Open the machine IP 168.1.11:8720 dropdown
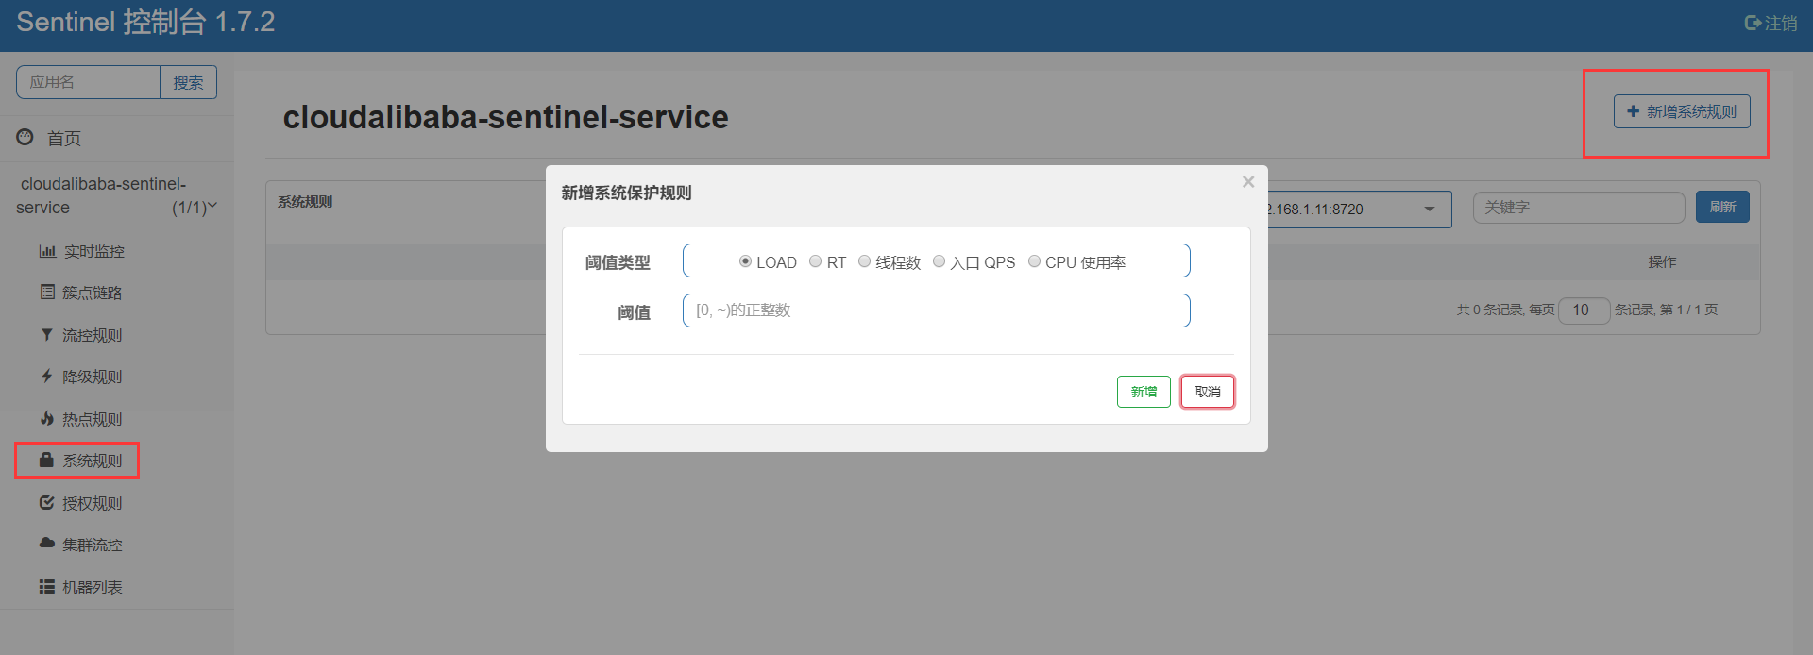1813x655 pixels. [1360, 209]
